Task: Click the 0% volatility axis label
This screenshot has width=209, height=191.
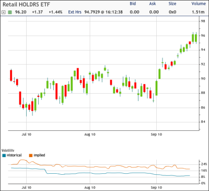Action: (x=203, y=183)
